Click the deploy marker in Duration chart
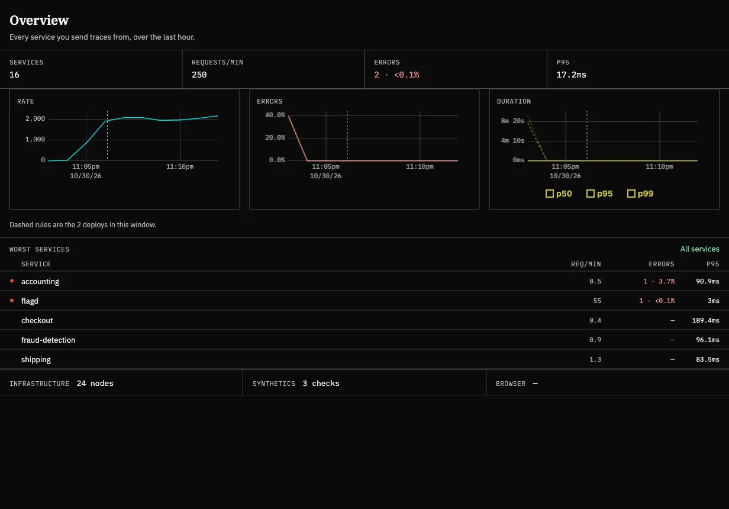729x509 pixels. pos(587,136)
